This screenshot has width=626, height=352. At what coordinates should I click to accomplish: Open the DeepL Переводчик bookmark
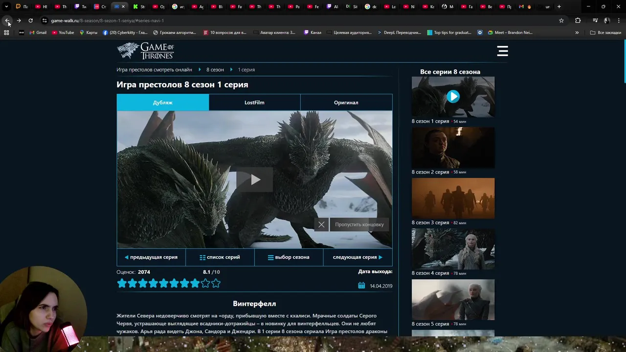click(x=399, y=33)
